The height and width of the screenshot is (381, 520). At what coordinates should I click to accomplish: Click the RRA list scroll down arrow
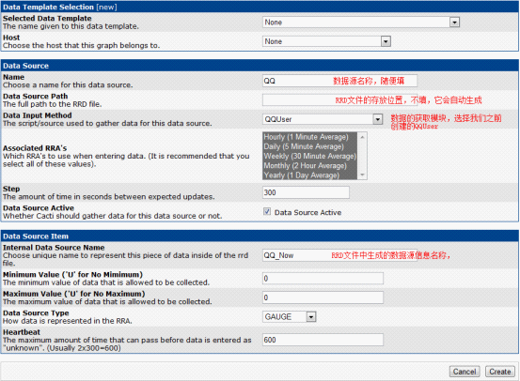pos(362,175)
